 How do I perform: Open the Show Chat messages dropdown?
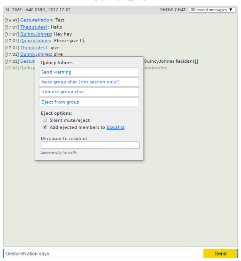[x=212, y=10]
